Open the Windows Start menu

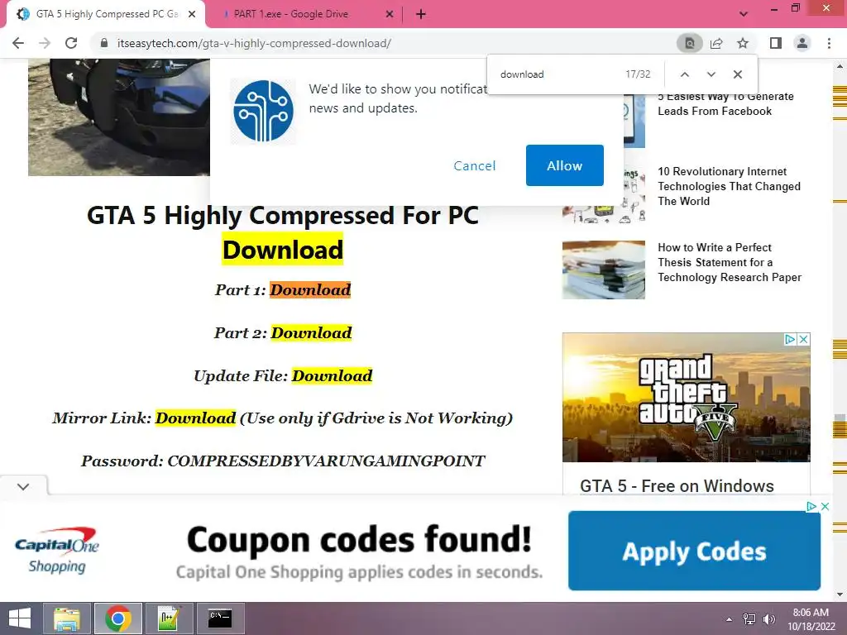[x=20, y=618]
